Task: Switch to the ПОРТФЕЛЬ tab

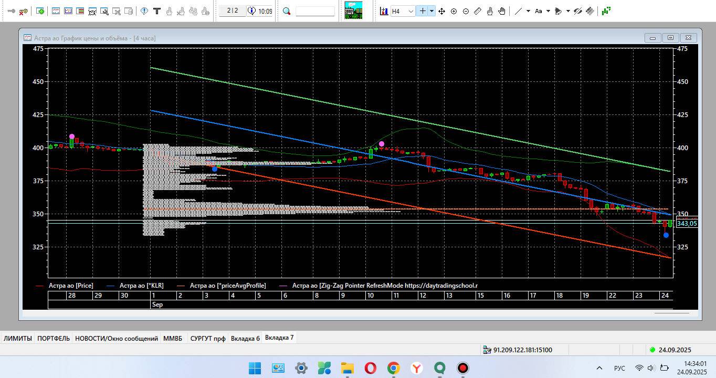Action: (x=54, y=338)
